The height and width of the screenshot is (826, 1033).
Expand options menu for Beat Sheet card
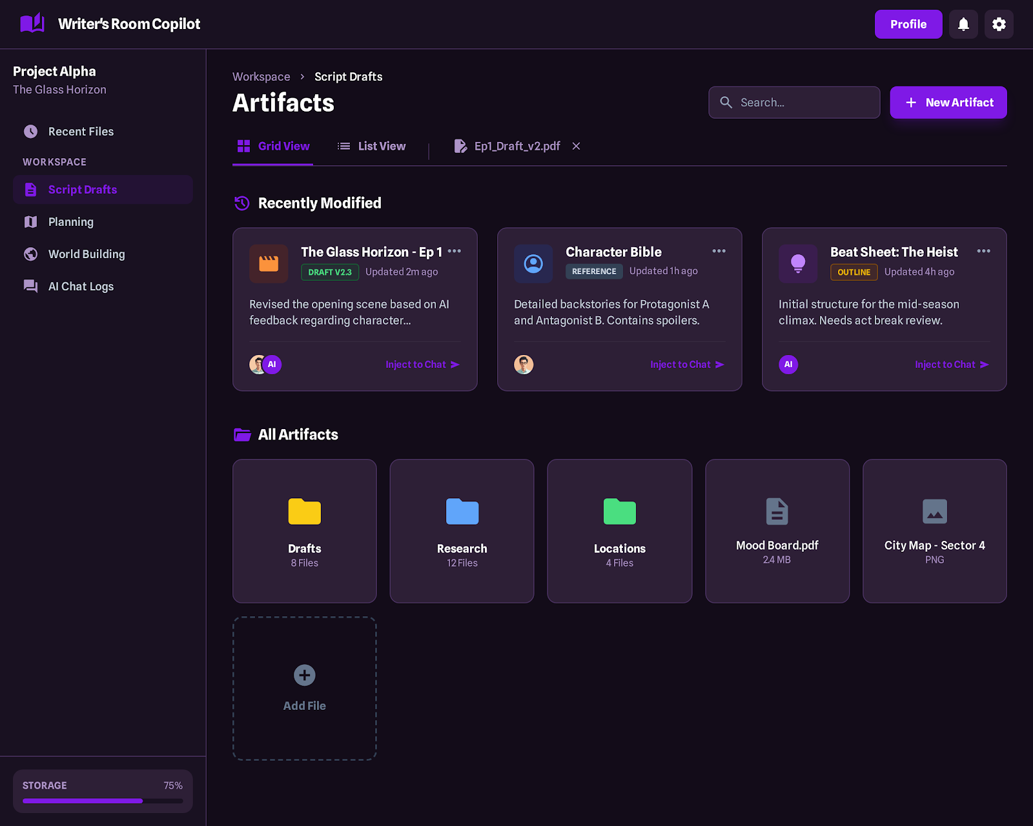[x=983, y=251]
